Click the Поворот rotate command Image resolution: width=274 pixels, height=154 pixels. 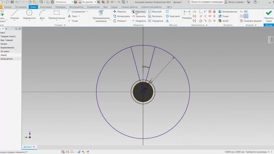point(120,21)
